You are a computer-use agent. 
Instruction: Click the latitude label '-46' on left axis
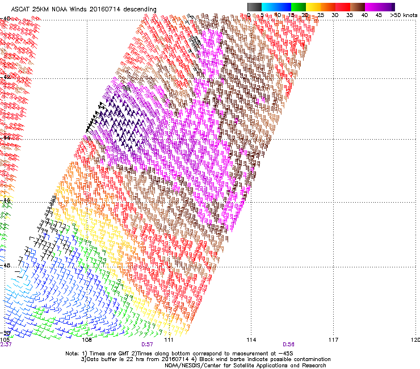pyautogui.click(x=5, y=200)
